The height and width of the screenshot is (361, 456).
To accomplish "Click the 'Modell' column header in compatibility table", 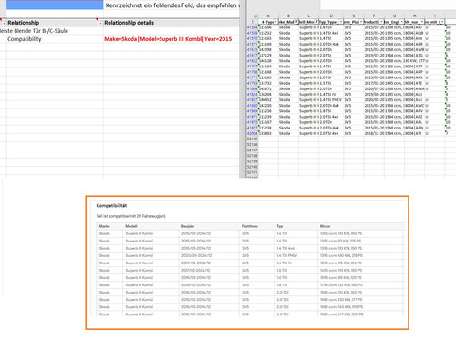I will click(131, 226).
